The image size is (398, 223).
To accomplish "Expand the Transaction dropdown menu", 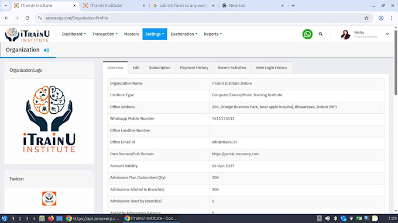I will [x=105, y=34].
